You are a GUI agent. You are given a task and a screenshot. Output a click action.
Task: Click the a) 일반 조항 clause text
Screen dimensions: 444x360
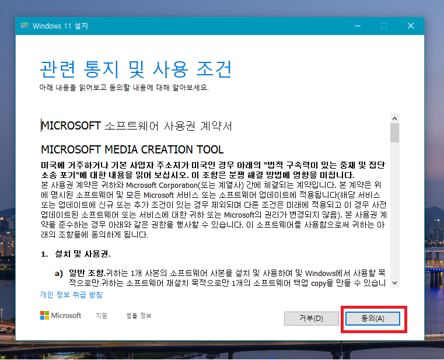tap(220, 278)
